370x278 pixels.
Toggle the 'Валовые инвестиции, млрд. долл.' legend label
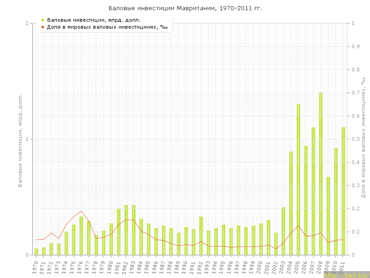coord(93,20)
